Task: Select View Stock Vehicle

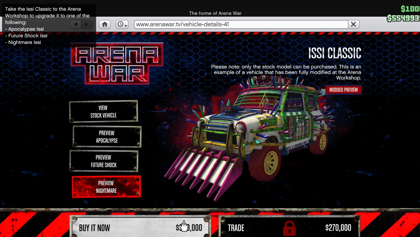Action: point(103,112)
